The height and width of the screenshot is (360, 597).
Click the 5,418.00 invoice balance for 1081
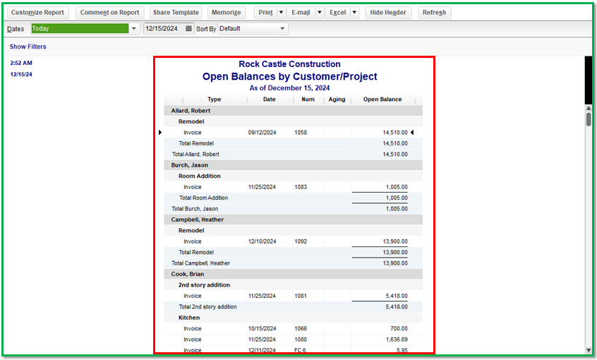click(x=397, y=296)
